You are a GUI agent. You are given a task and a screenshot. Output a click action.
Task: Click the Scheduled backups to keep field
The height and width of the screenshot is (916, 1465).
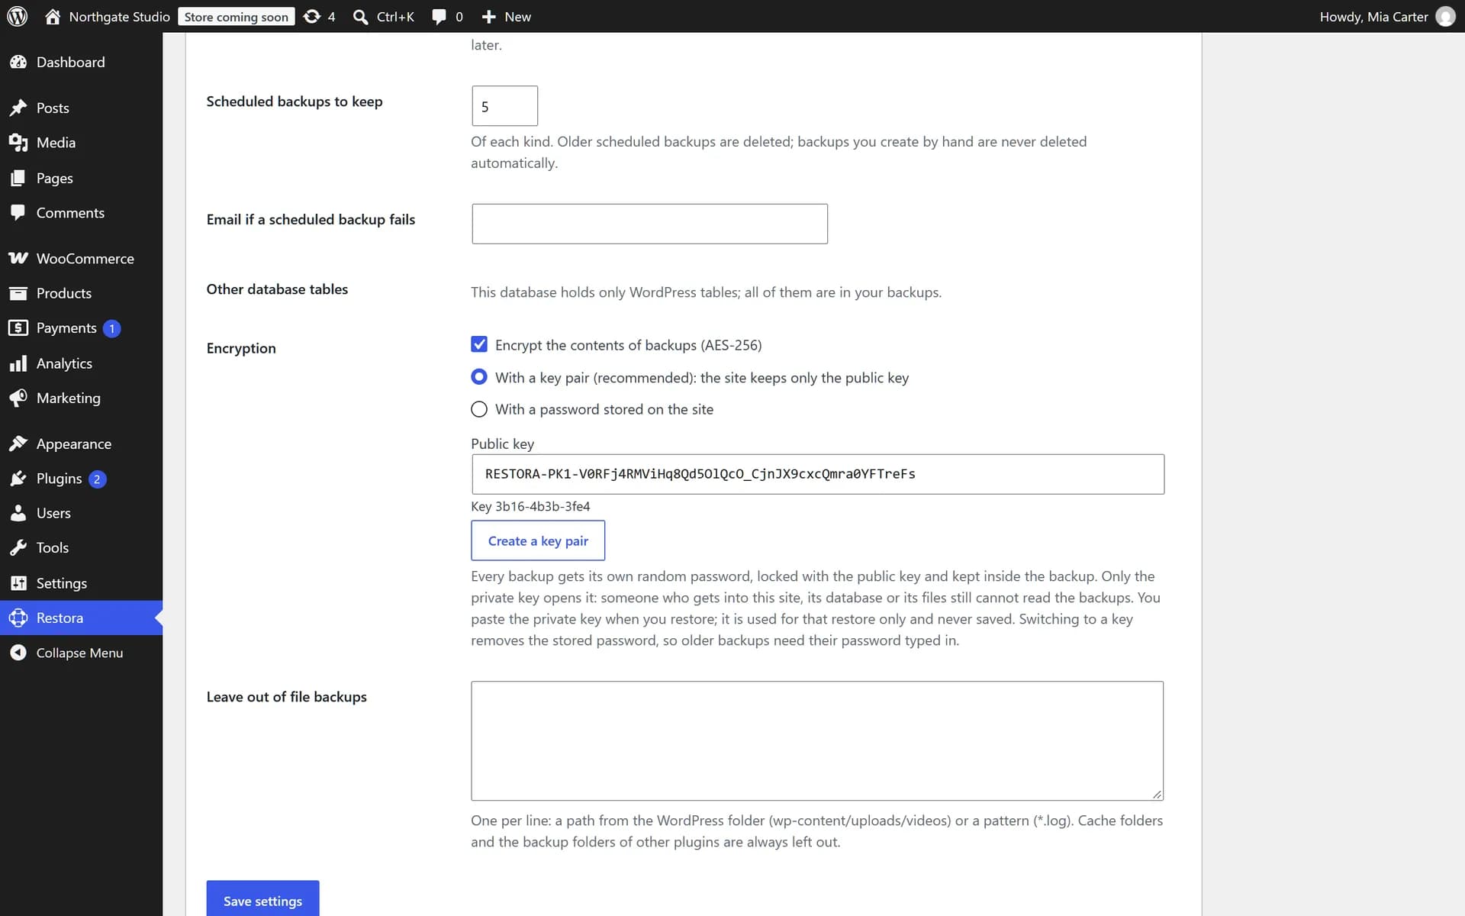pos(504,106)
